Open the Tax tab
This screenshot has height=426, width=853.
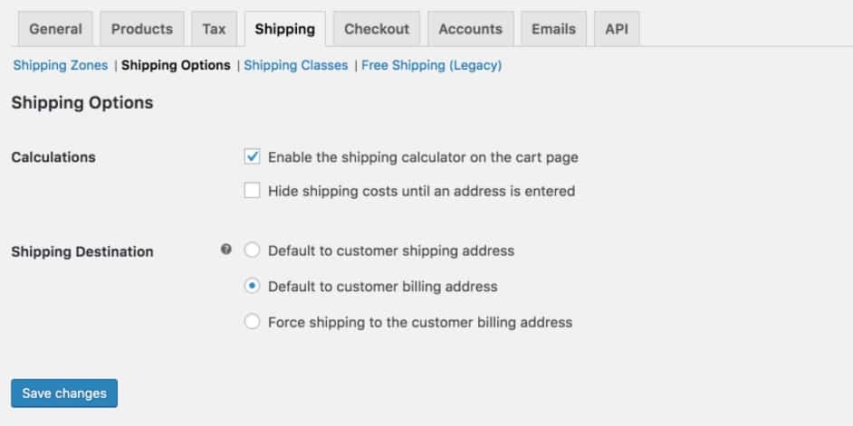214,29
